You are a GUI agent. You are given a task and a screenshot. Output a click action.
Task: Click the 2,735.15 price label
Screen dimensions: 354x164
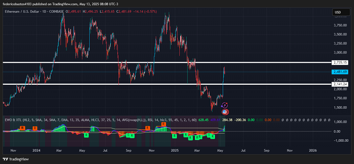(x=340, y=63)
